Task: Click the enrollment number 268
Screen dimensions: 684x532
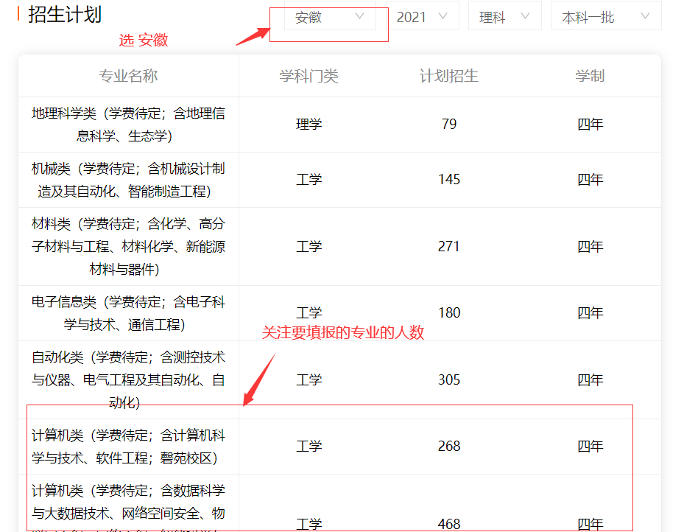Action: pyautogui.click(x=449, y=446)
